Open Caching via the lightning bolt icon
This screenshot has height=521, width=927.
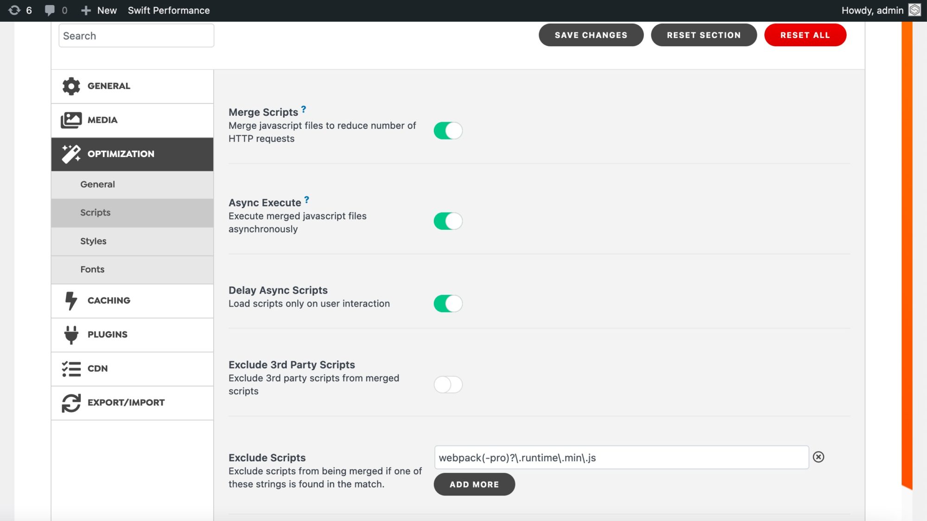pos(70,300)
